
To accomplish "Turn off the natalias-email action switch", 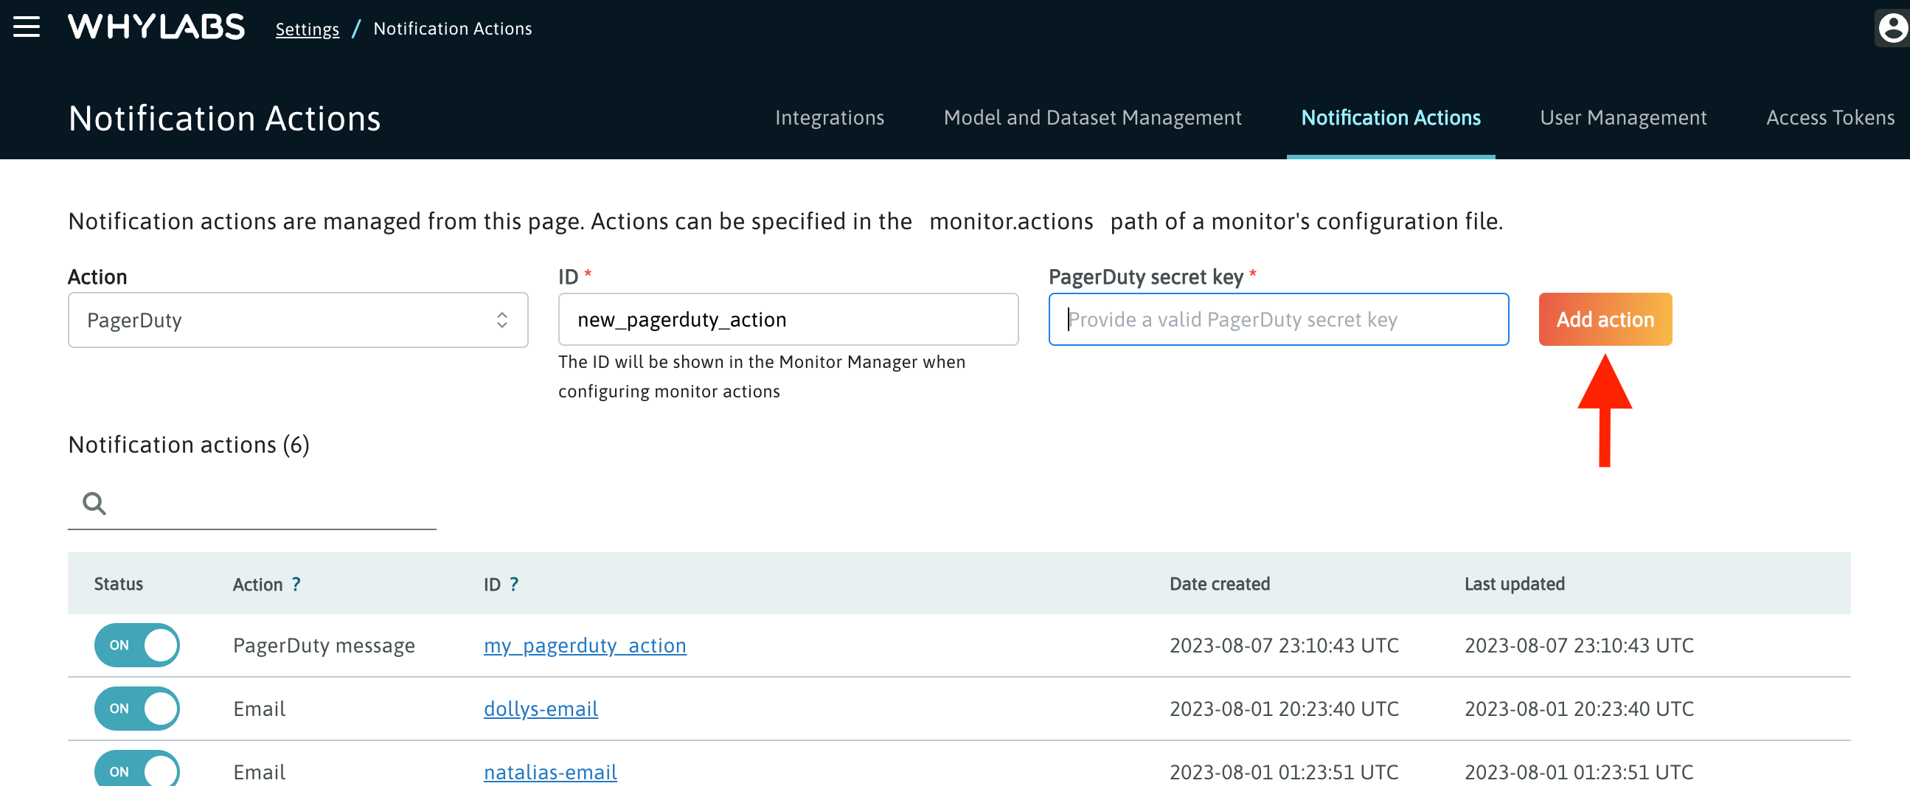I will click(x=136, y=771).
